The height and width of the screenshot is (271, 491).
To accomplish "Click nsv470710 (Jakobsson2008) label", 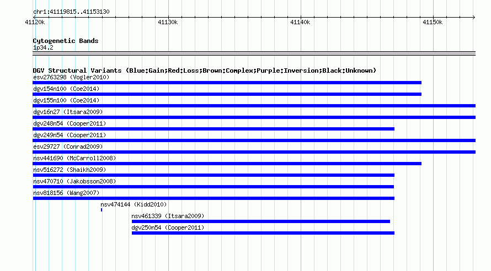I will tap(74, 181).
